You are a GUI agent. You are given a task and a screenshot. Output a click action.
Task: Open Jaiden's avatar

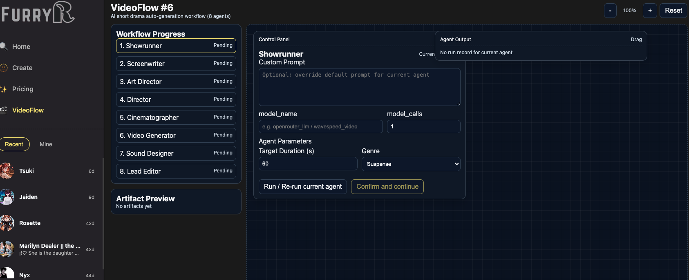[x=7, y=197]
